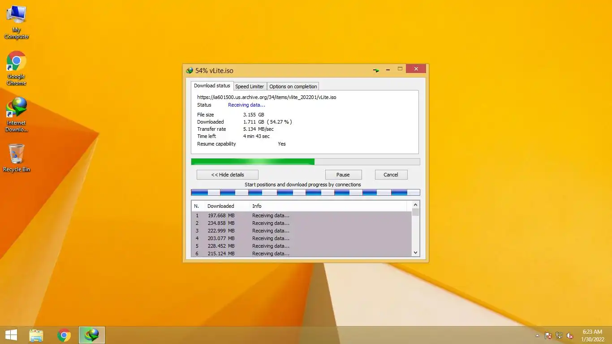Click the downloaded value 1.711 GB
This screenshot has width=612, height=344.
pyautogui.click(x=254, y=122)
